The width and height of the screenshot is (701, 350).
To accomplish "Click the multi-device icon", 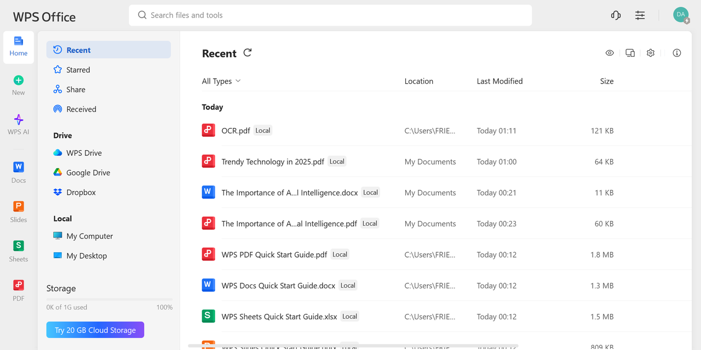I will tap(630, 53).
